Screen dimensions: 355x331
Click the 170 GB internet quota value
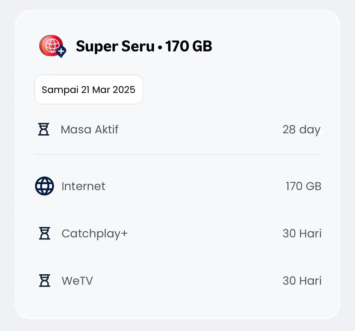(303, 186)
